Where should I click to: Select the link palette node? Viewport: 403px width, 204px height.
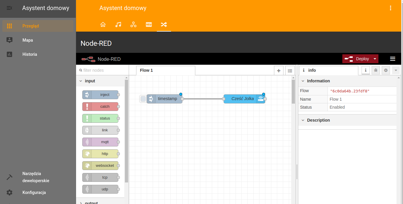[100, 130]
